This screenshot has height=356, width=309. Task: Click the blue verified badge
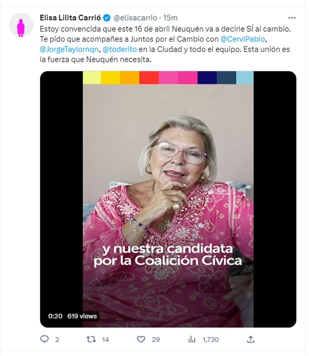(x=107, y=18)
